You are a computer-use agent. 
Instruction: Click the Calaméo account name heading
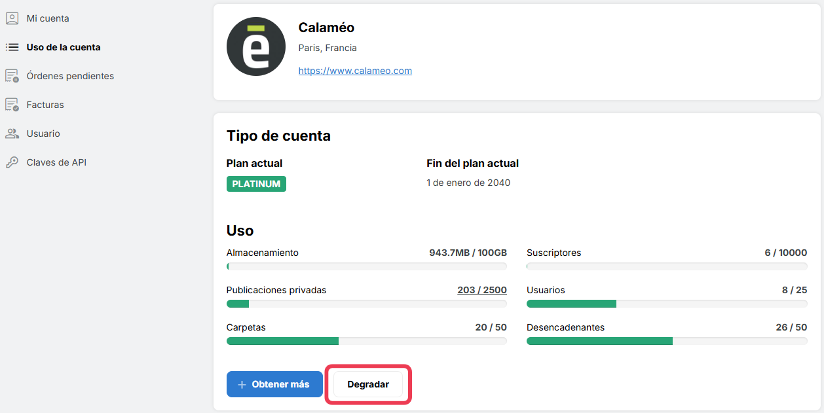click(326, 27)
